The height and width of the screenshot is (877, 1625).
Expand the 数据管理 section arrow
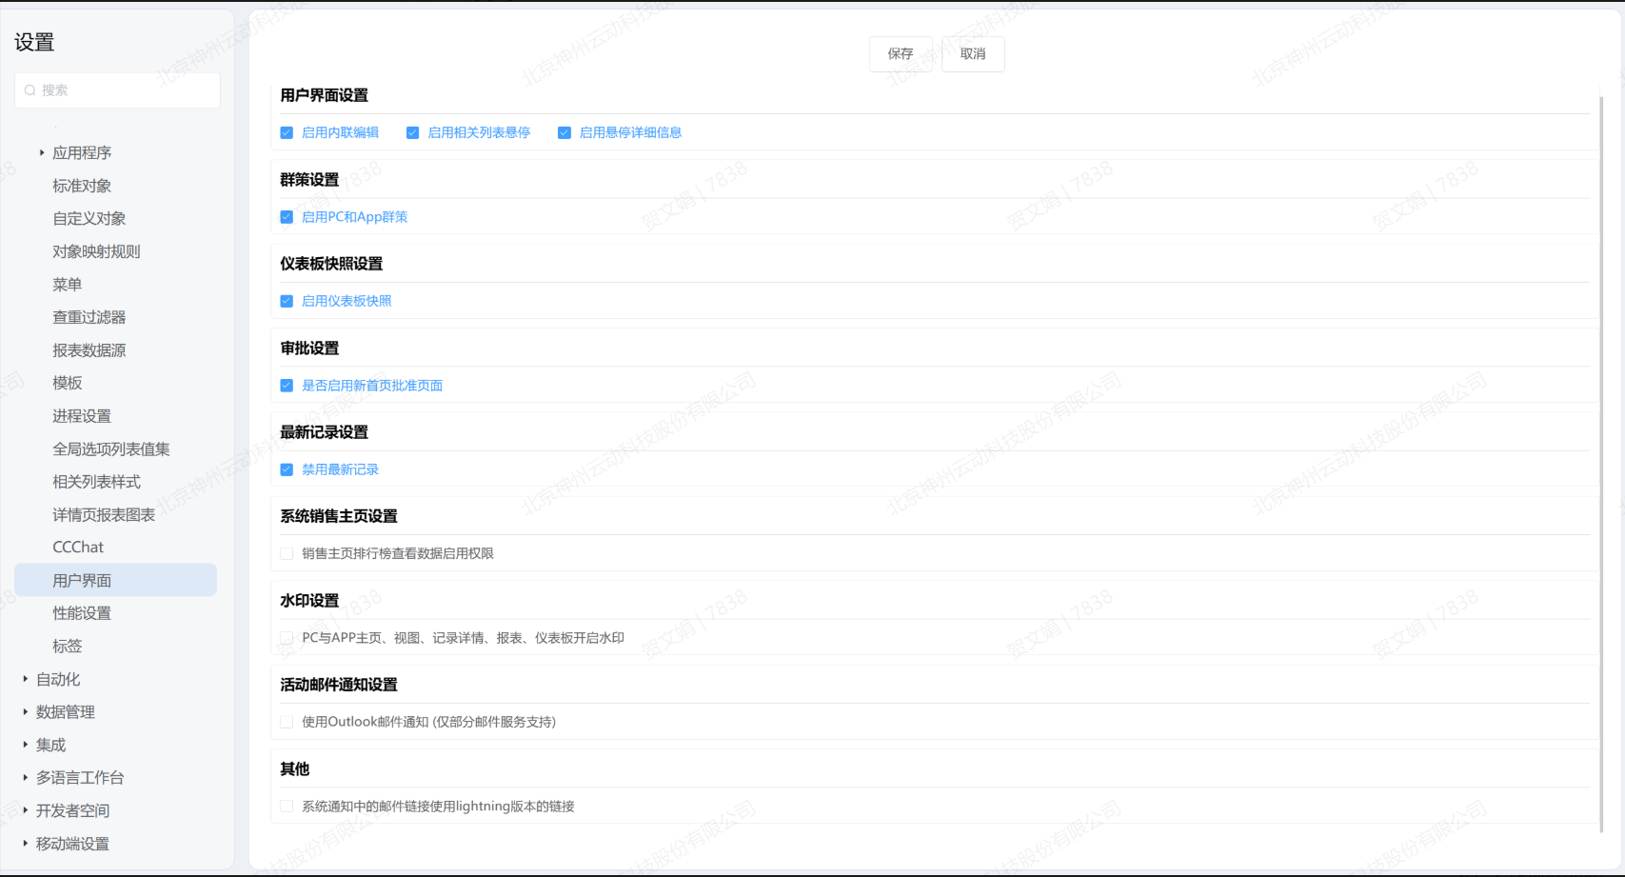click(26, 711)
